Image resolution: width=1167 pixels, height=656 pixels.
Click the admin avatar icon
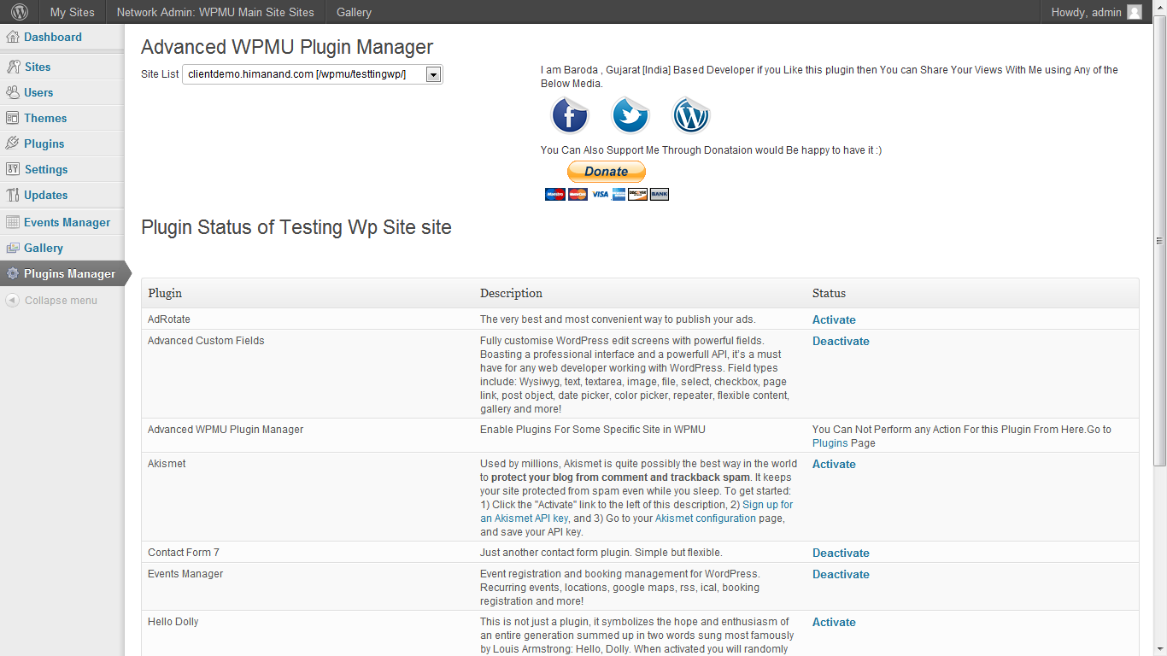coord(1135,12)
